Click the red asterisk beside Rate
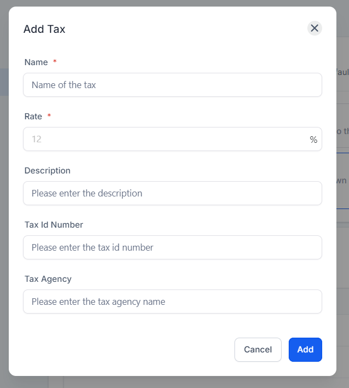Image resolution: width=349 pixels, height=388 pixels. pyautogui.click(x=49, y=115)
